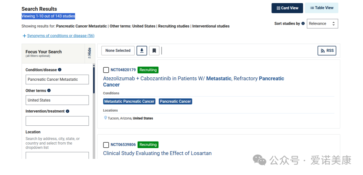Image resolution: width=363 pixels, height=175 pixels.
Task: Open the Atezolizumab + Cabozantinib study title
Action: (193, 82)
